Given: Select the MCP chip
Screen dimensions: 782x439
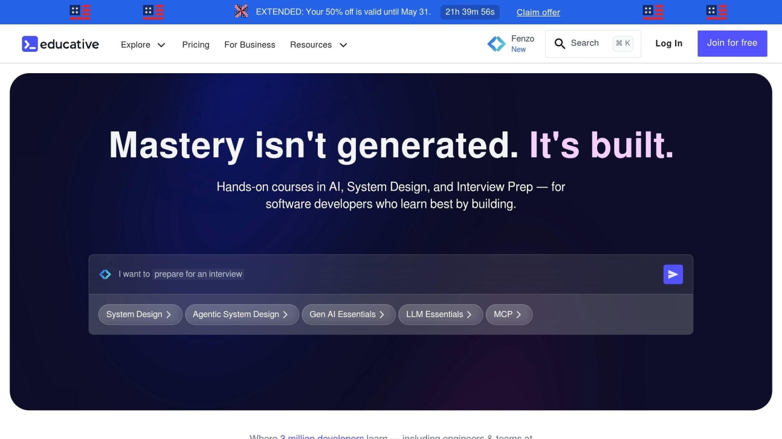Looking at the screenshot, I should (x=509, y=315).
